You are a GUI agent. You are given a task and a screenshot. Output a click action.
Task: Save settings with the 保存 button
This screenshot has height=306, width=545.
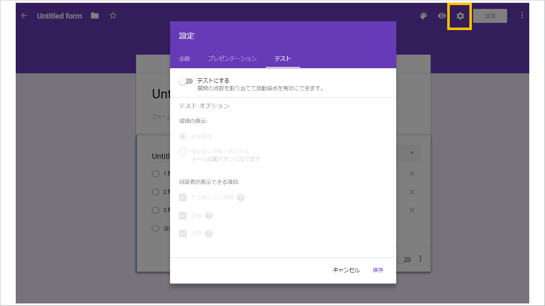[x=378, y=270]
